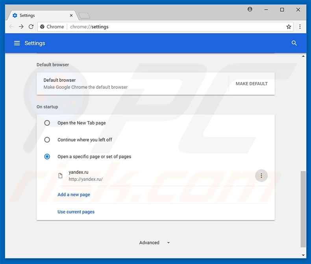Click the Chrome site info icon
Screen dimensions: 311x264
coord(42,27)
